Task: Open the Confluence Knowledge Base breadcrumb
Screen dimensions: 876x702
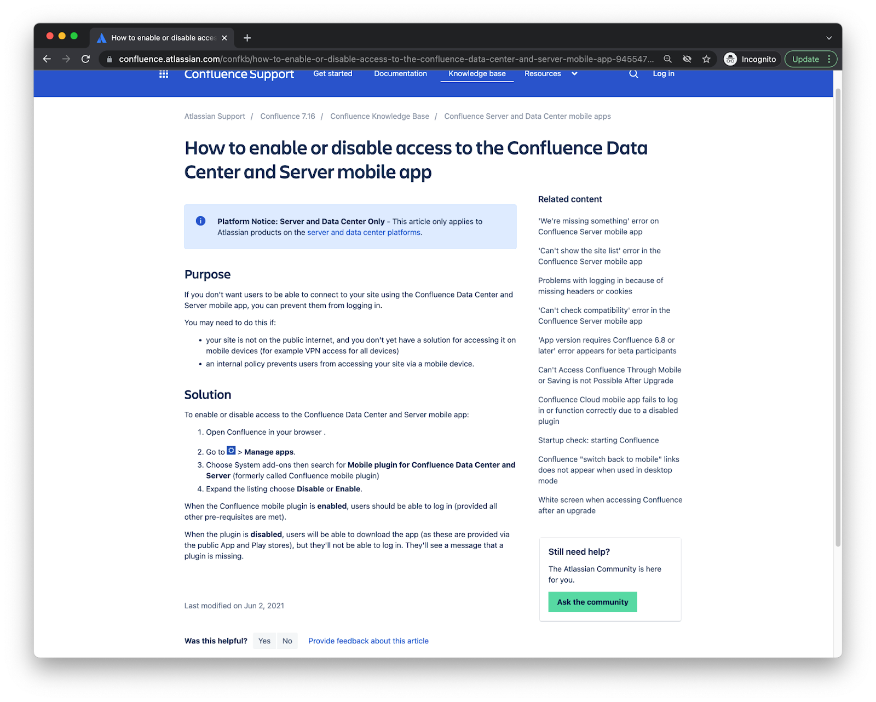Action: [x=379, y=117]
